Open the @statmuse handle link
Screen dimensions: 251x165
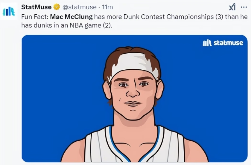click(79, 7)
